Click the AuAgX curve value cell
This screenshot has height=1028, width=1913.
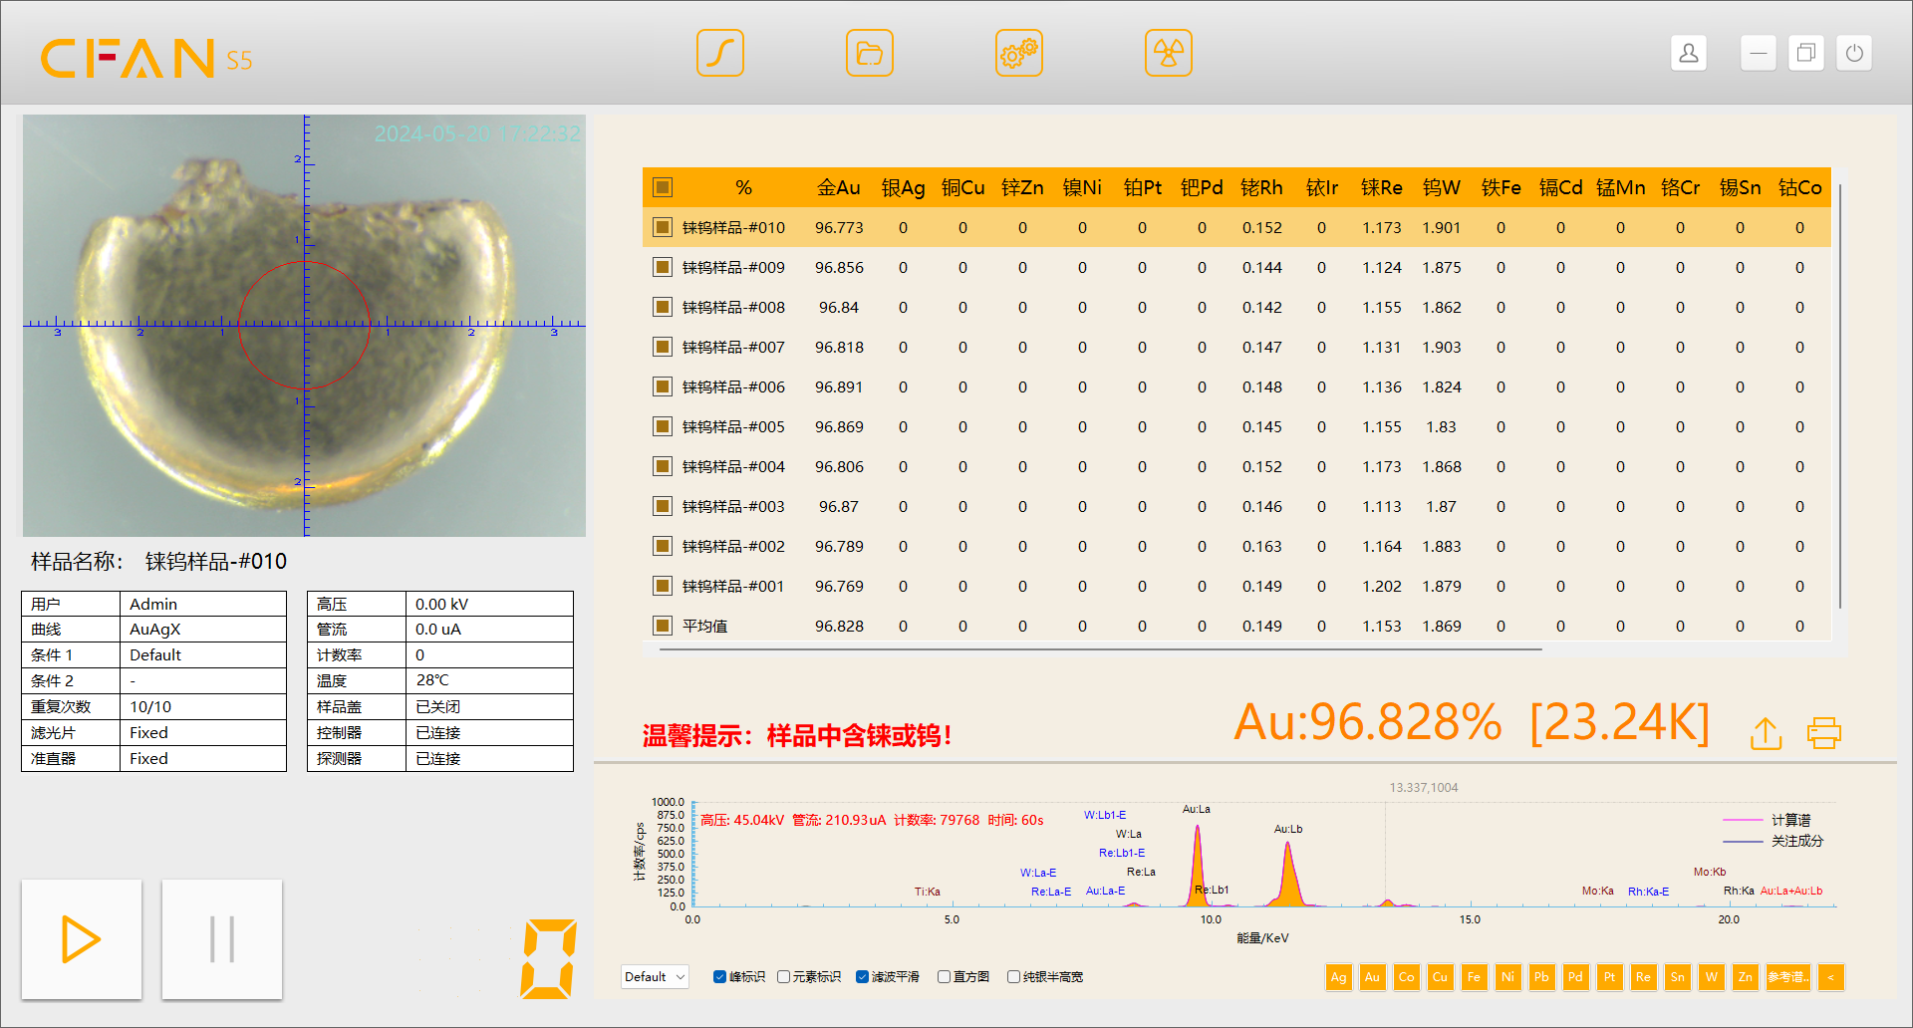pos(203,630)
